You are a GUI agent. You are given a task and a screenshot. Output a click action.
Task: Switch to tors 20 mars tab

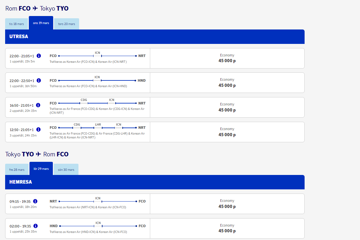[67, 24]
